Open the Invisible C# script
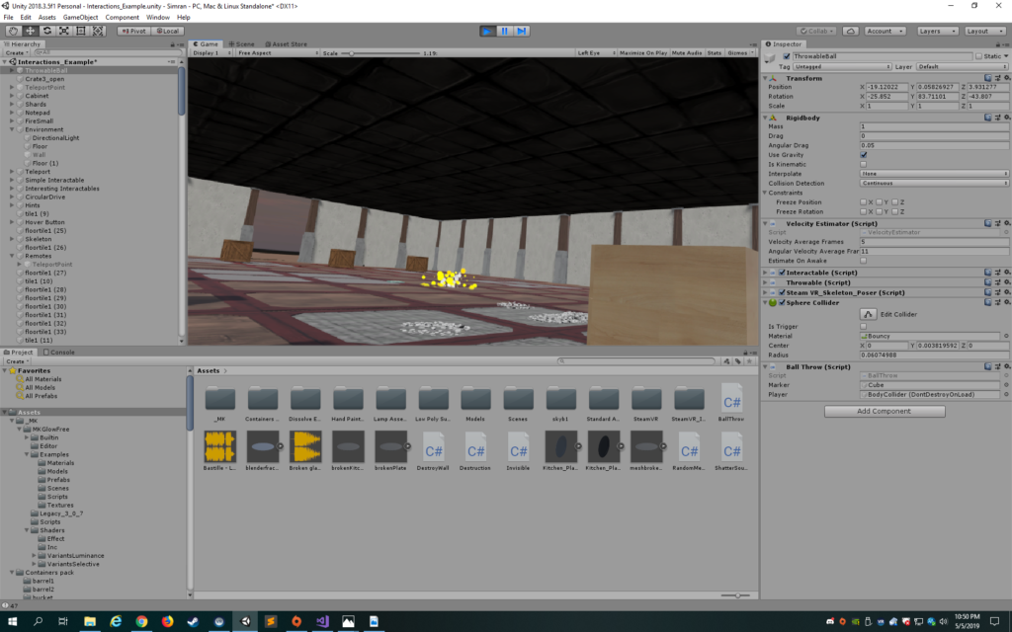The image size is (1012, 632). (518, 450)
